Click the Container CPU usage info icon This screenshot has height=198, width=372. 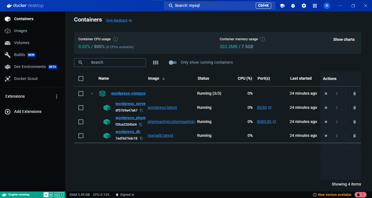pyautogui.click(x=115, y=39)
